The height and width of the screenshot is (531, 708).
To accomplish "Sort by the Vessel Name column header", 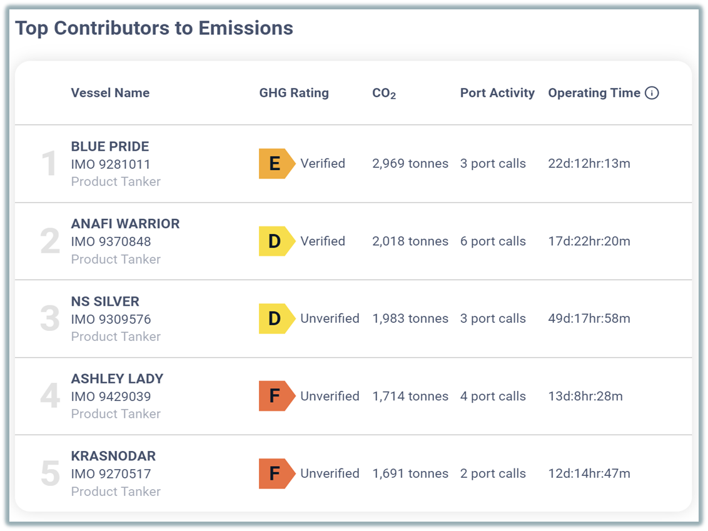I will 110,93.
